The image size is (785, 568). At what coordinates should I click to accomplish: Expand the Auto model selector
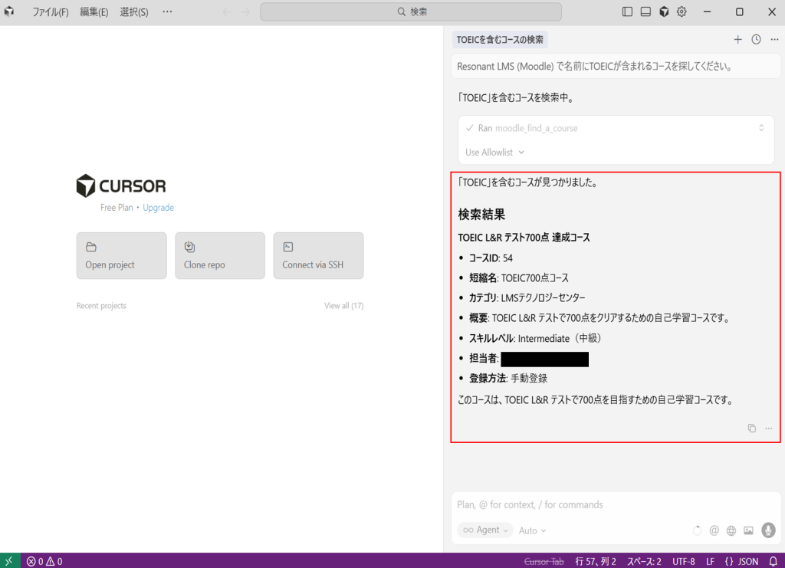click(x=533, y=530)
